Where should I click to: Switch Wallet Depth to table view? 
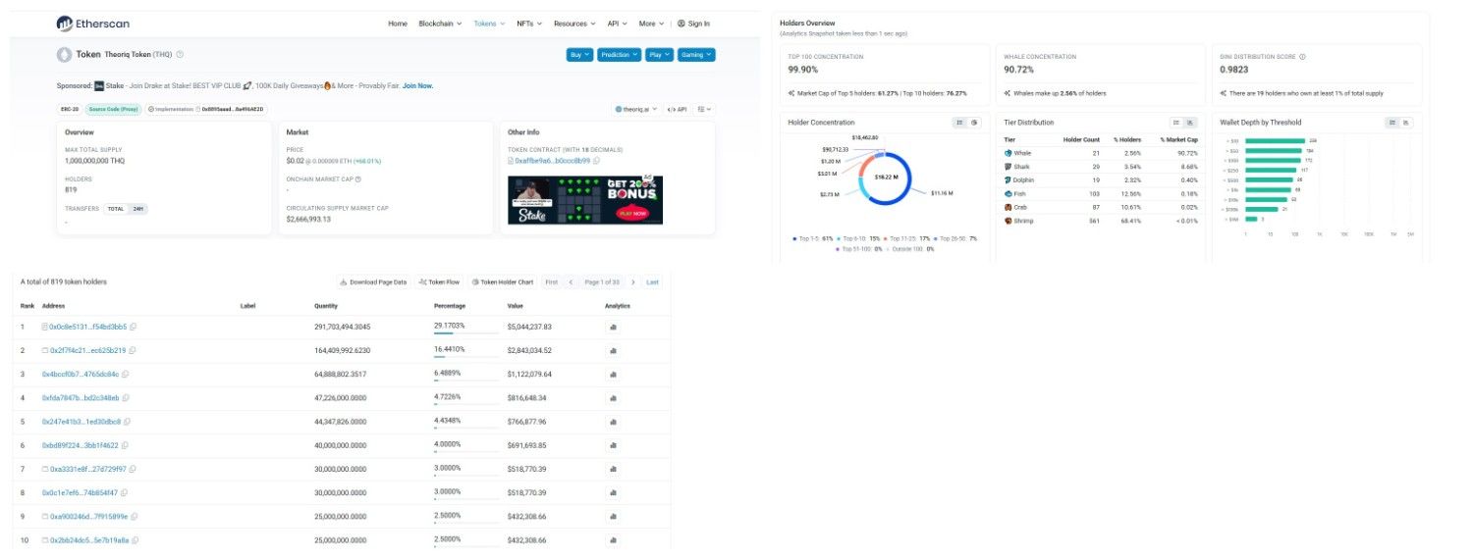[1392, 123]
